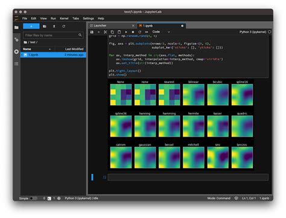This screenshot has height=218, width=286.
Task: Select Python 3 (ipykernel) kernel name
Action: point(253,32)
